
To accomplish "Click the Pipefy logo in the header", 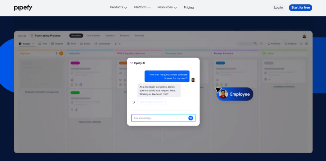I will click(23, 8).
